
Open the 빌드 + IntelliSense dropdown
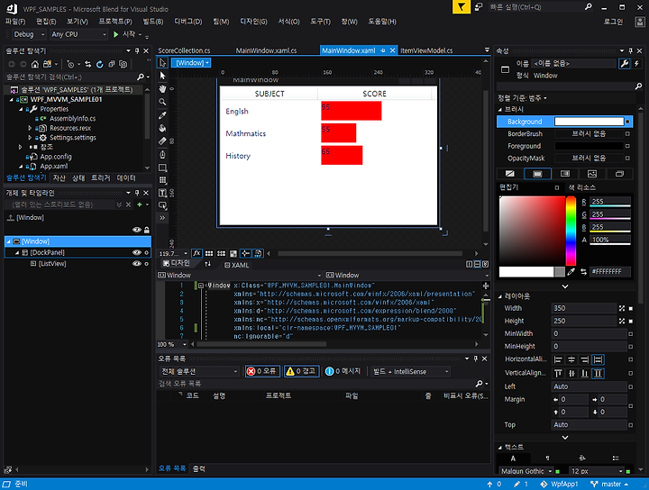(x=411, y=371)
